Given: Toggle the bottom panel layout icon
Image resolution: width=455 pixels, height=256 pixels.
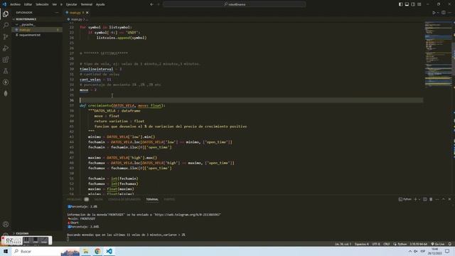Looking at the screenshot, I should (x=407, y=4).
